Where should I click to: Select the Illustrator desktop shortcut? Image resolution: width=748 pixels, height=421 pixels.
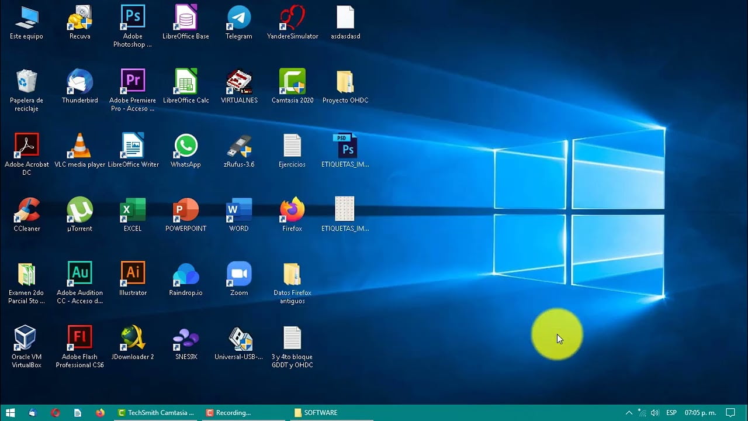tap(133, 279)
